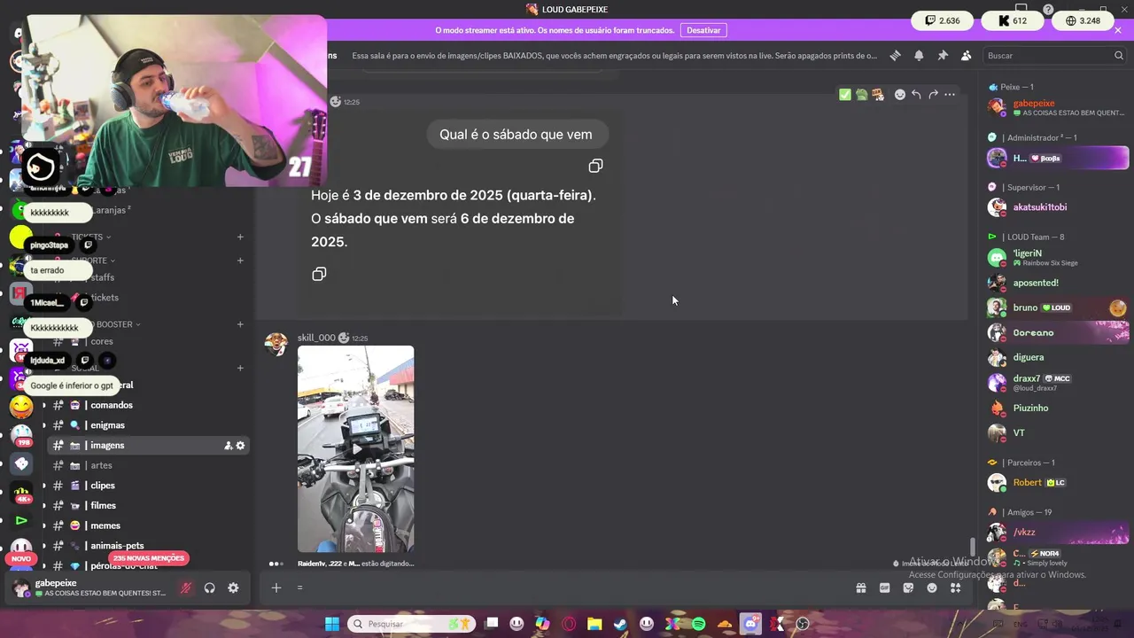The width and height of the screenshot is (1134, 638).
Task: Create channel in SUPORTE category
Action: click(240, 261)
